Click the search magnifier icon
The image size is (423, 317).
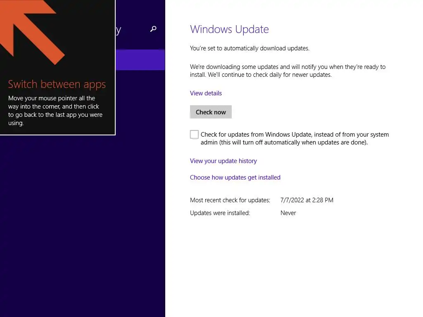153,29
